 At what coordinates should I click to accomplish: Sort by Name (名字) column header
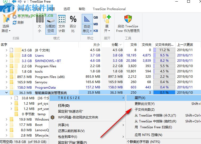39,45
